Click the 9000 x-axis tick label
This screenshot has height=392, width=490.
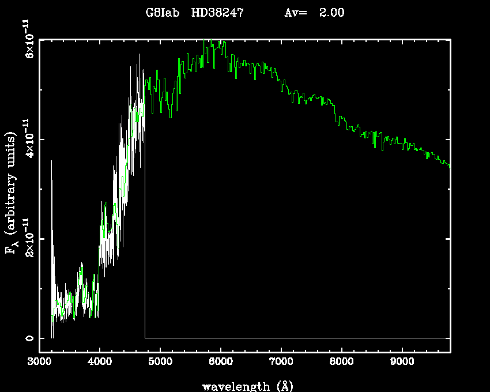pos(402,362)
